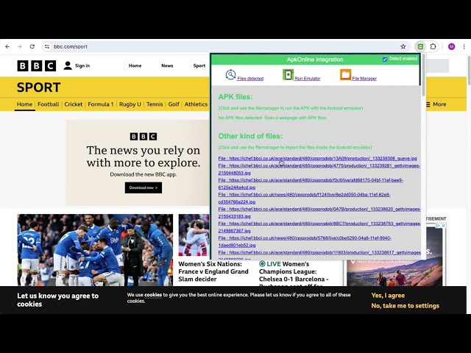Open Sport in BBC top navigation

click(x=199, y=65)
